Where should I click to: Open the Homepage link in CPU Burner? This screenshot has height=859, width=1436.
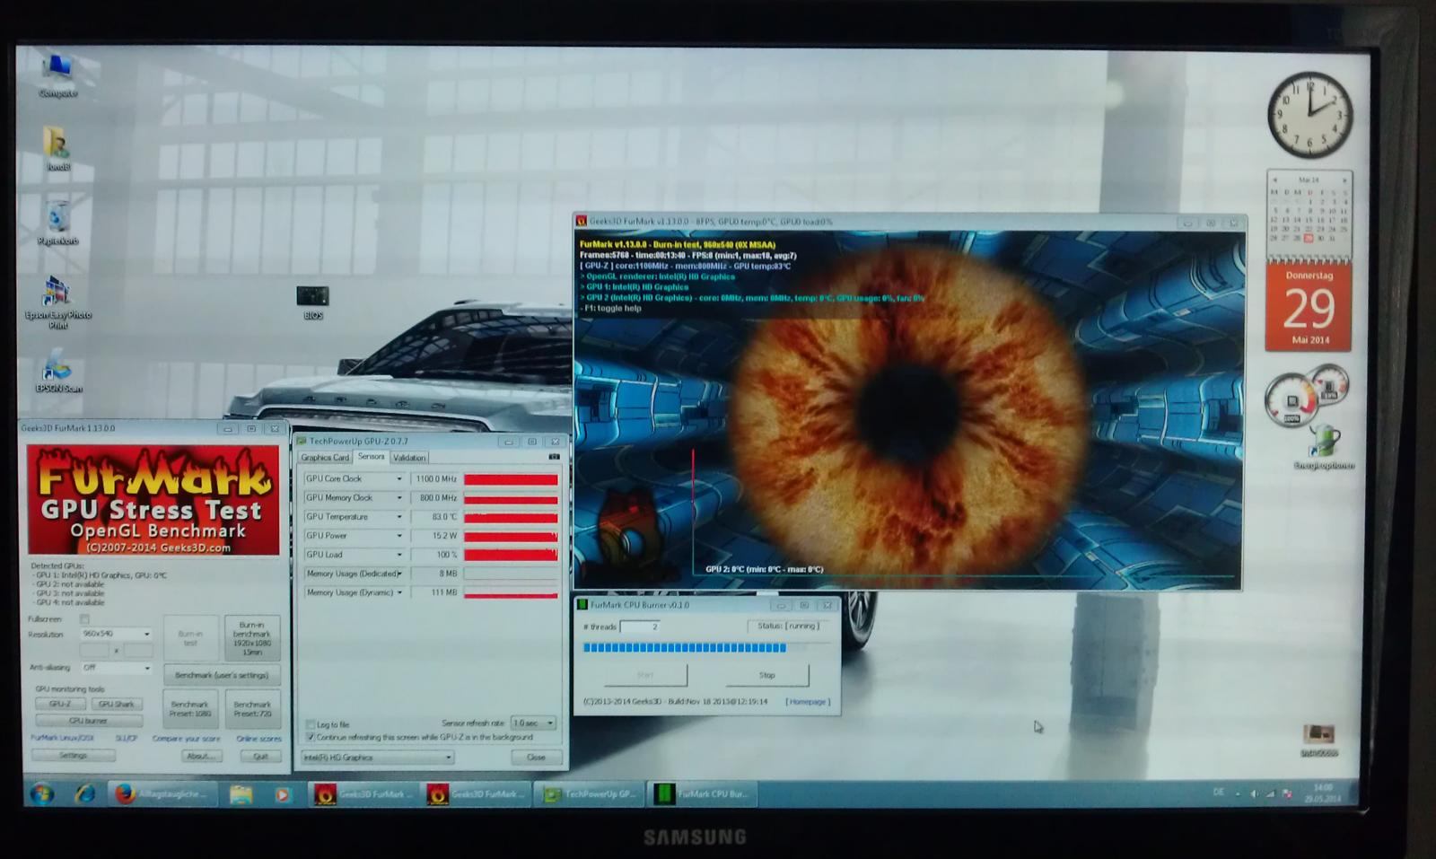(808, 702)
